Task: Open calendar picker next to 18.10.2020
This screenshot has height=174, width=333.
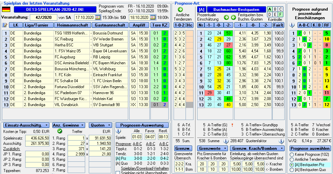Action: 153,18
